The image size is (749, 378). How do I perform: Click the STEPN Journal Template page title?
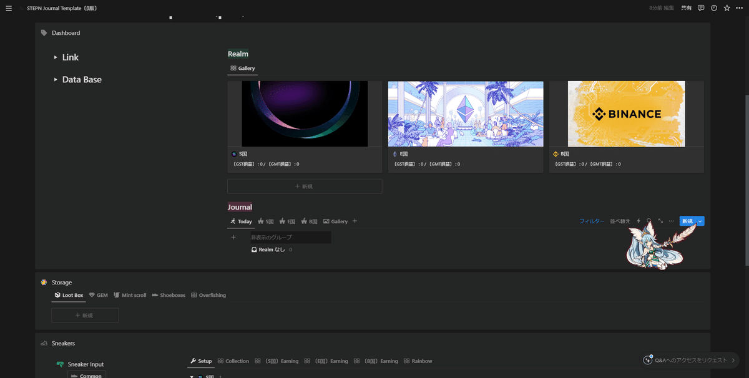tap(61, 8)
